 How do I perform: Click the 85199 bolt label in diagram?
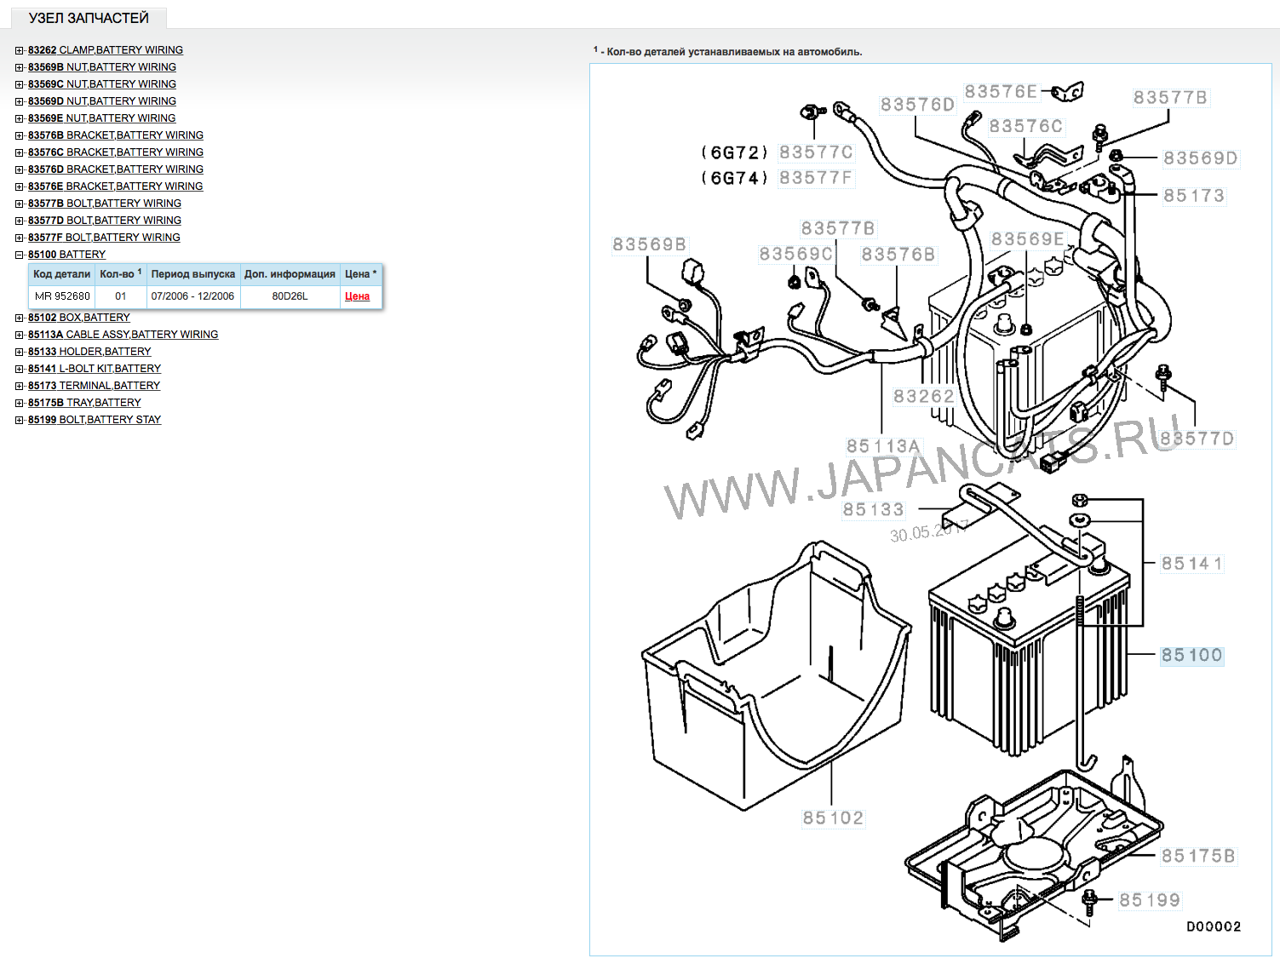coord(1150,900)
